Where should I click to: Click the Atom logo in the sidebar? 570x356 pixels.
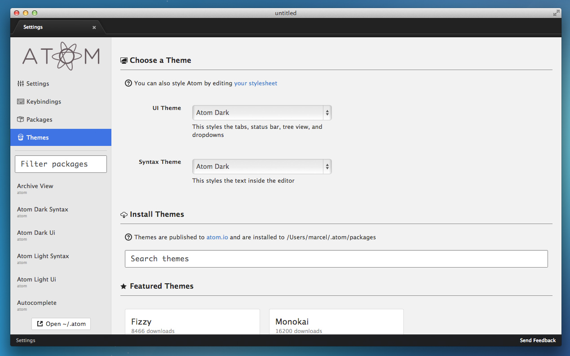click(61, 56)
